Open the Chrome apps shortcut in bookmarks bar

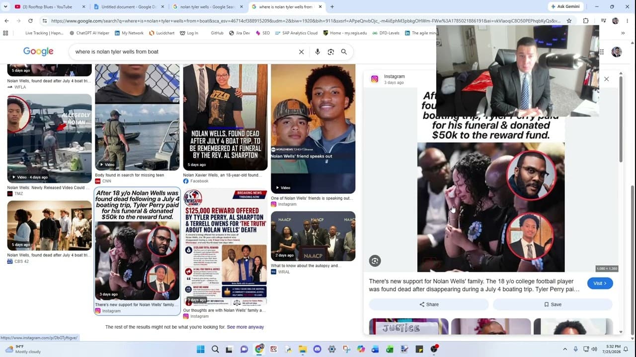[x=5, y=33]
